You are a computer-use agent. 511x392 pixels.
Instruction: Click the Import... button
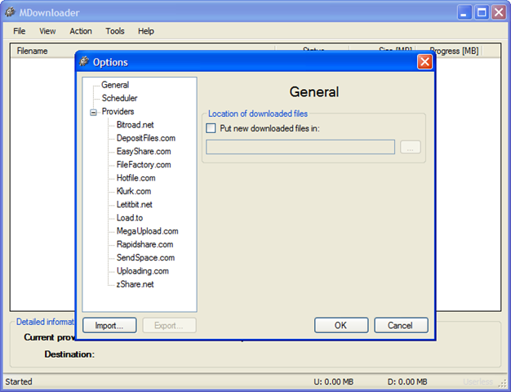109,325
